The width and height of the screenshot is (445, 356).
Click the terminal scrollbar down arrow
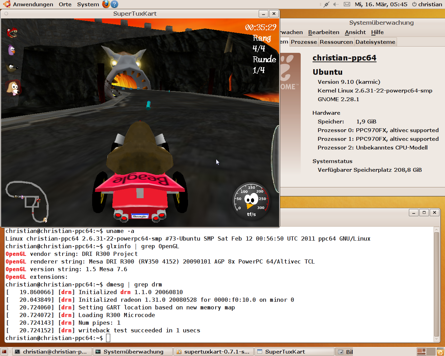(x=437, y=339)
